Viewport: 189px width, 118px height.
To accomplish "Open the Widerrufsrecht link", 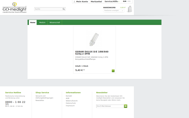I will click(x=72, y=101).
